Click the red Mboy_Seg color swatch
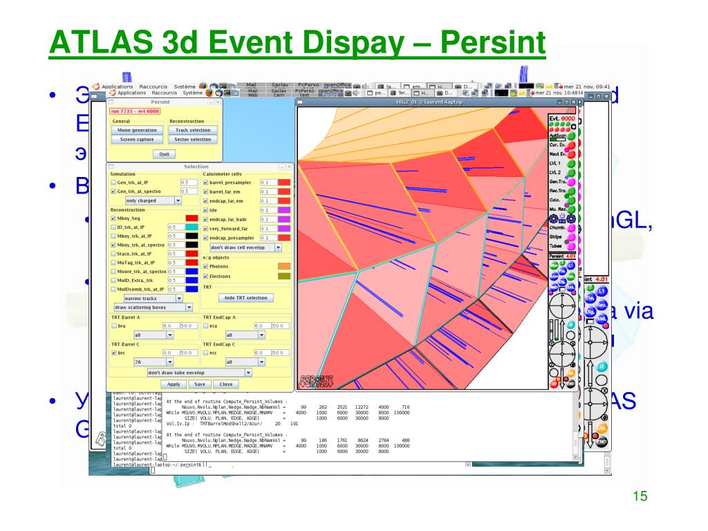This screenshot has width=708, height=531. (192, 218)
